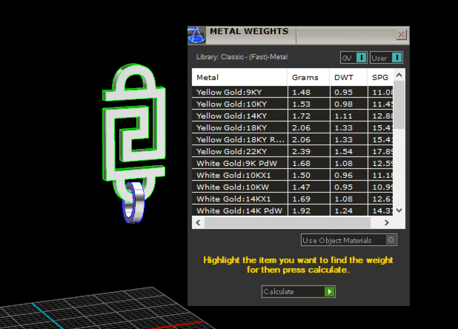Select the Yellow Gold:18KY row
458x329 pixels.
(293, 127)
